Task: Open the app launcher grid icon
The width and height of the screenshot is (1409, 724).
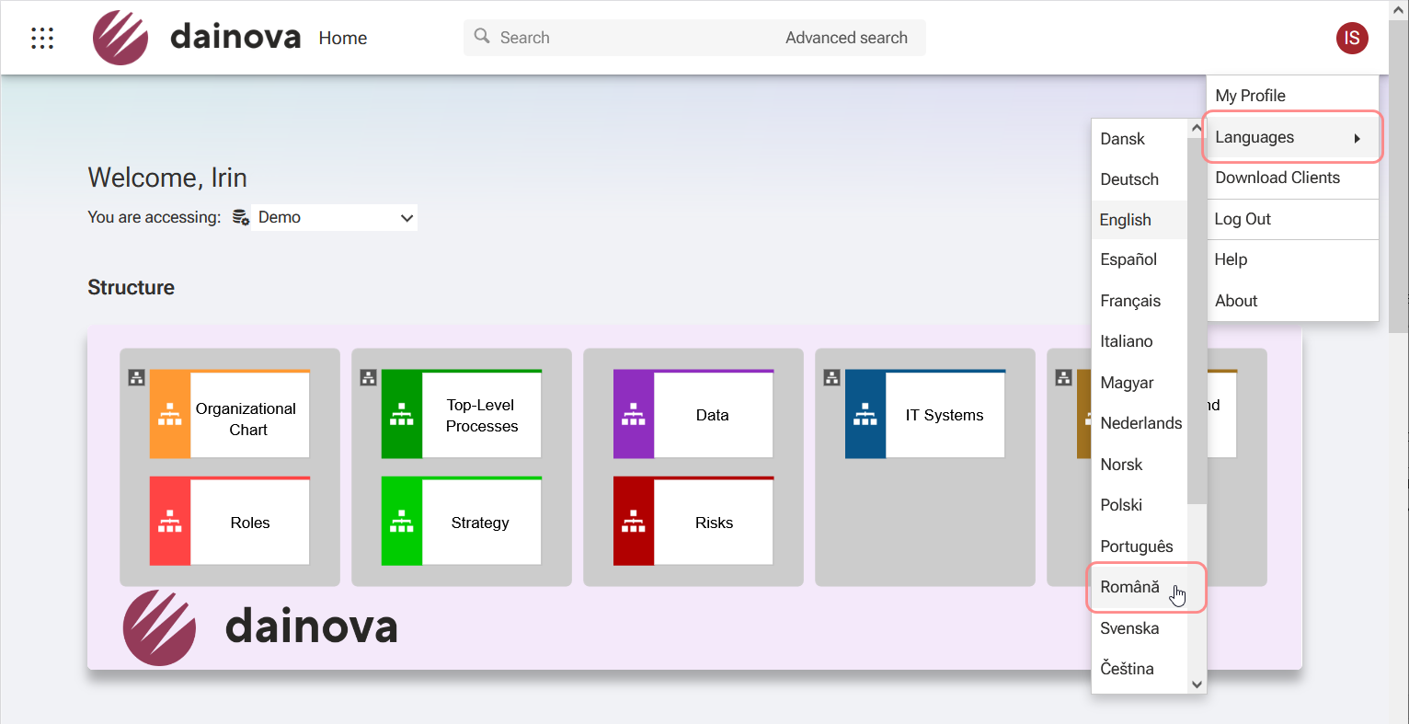Action: [x=42, y=38]
